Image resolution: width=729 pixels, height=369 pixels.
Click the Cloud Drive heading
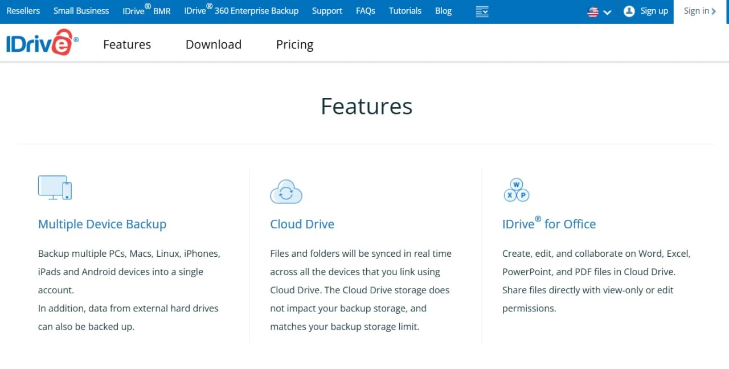[302, 224]
